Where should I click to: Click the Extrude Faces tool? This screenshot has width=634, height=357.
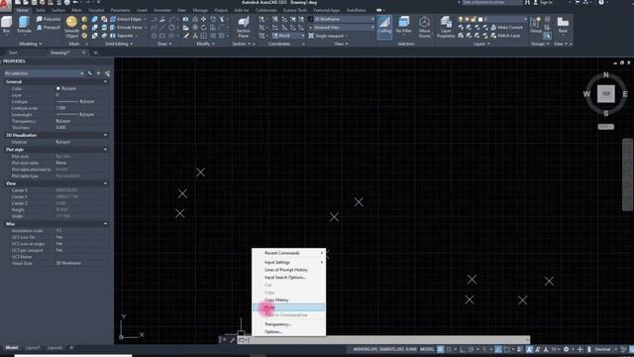point(126,28)
